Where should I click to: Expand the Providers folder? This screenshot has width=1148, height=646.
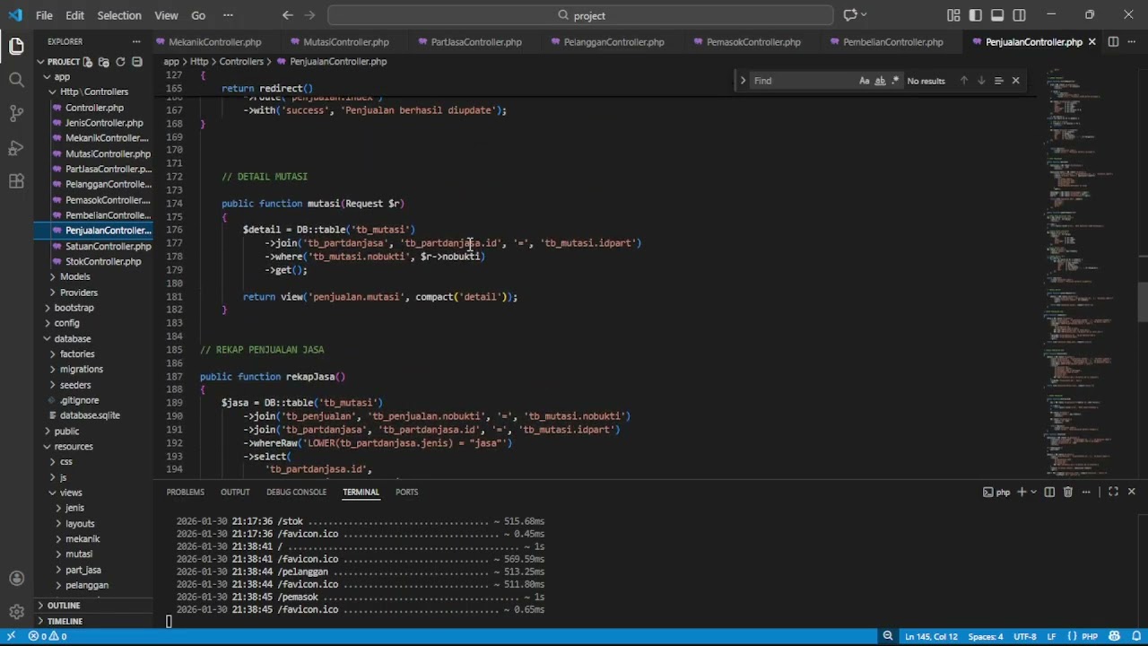pos(52,292)
